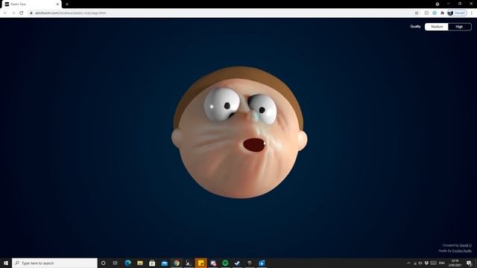Click the elastic face's open mouth

[254, 145]
